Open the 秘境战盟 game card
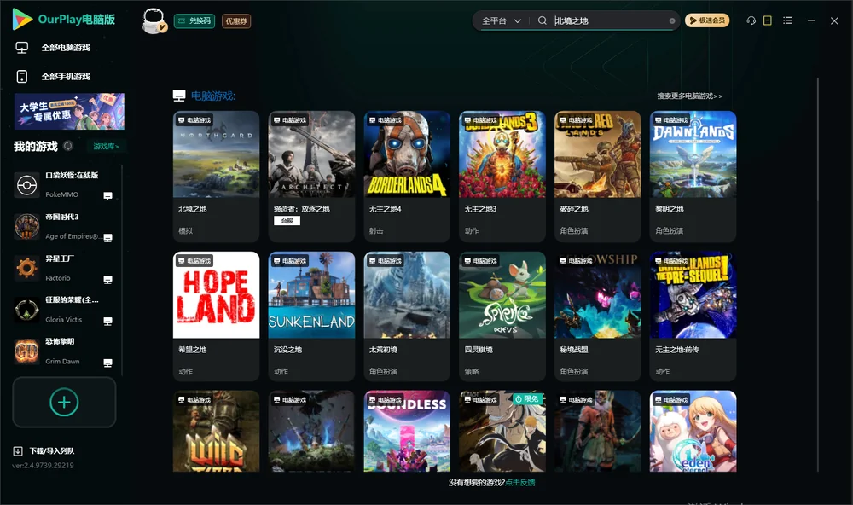This screenshot has width=853, height=505. tap(598, 316)
